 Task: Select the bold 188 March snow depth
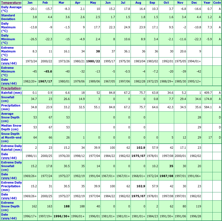tap(67, 206)
